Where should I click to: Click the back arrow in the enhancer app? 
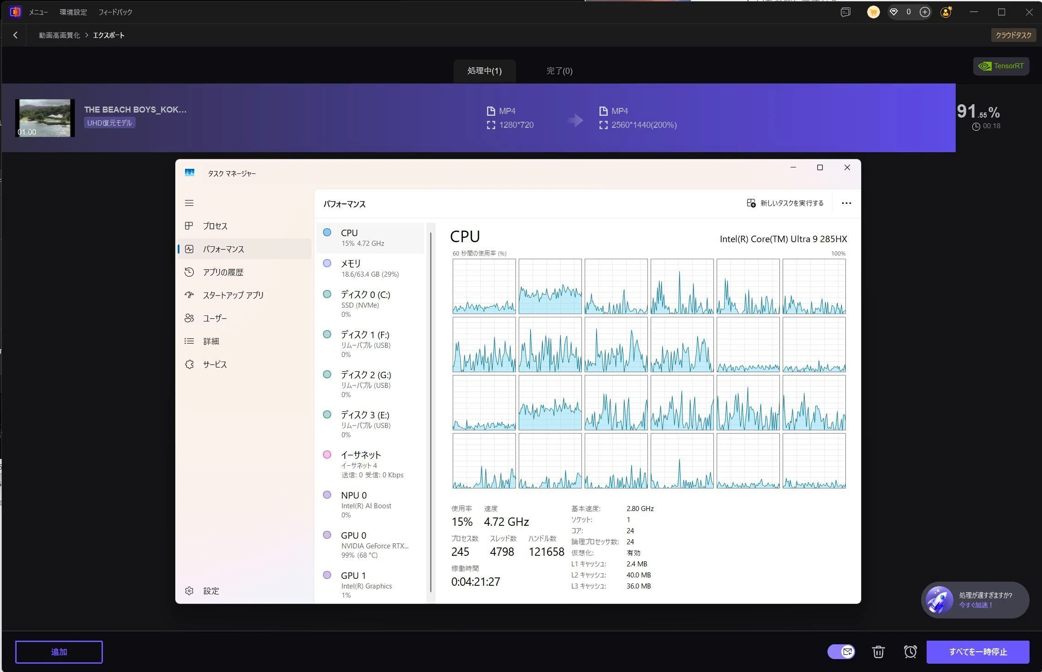click(x=15, y=35)
